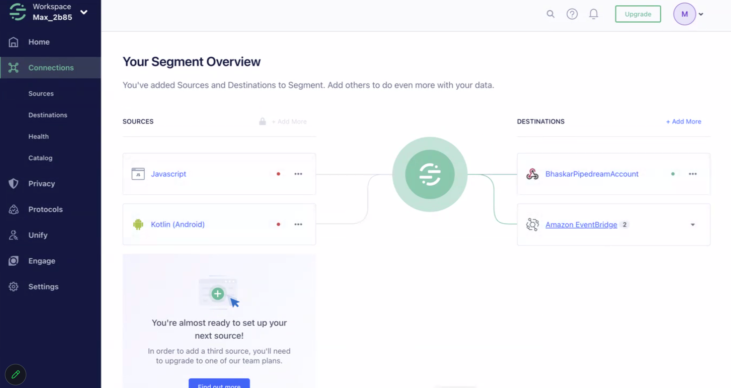
Task: Open the Catalog submenu item
Action: click(40, 158)
